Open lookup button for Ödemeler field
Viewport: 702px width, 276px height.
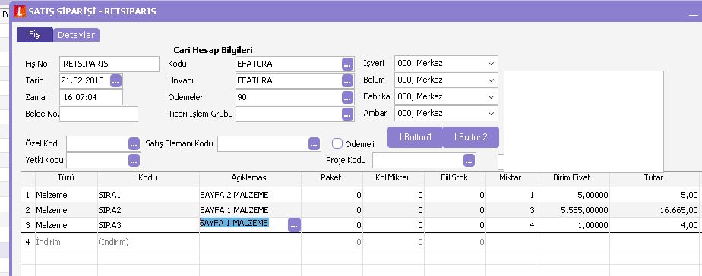[347, 97]
